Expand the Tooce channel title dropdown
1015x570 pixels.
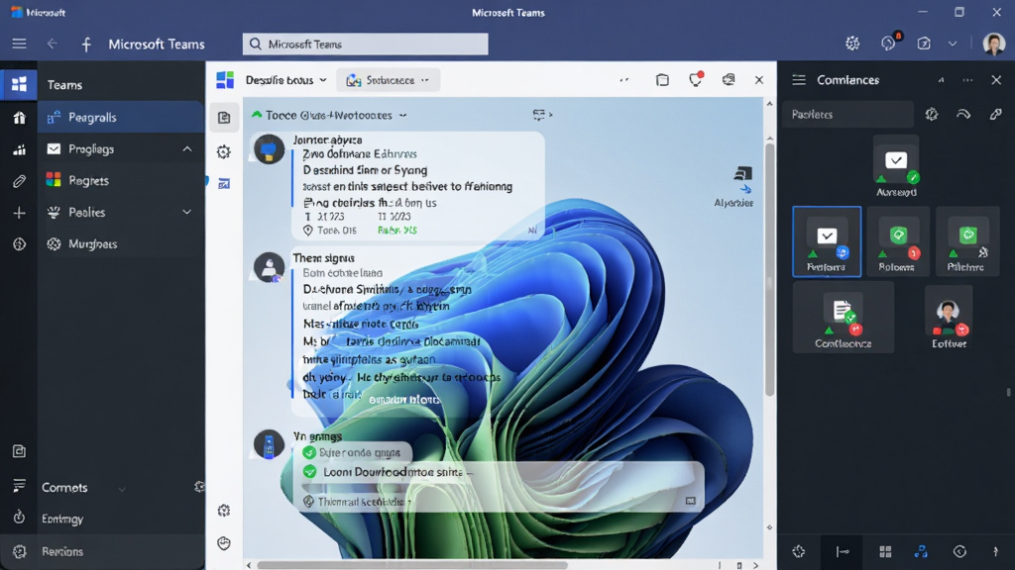tap(402, 116)
